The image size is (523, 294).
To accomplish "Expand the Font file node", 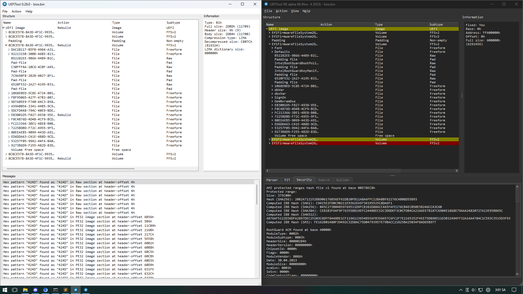I will [272, 48].
